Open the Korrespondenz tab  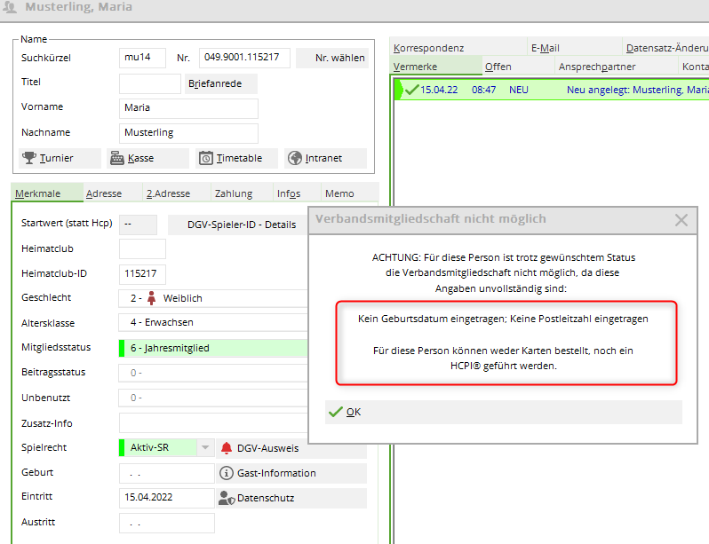(458, 47)
